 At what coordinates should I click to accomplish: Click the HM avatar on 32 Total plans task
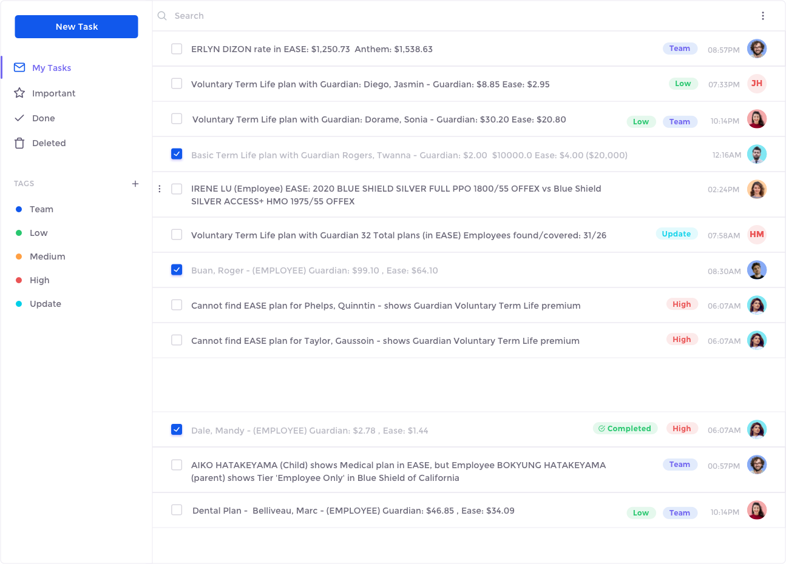(x=757, y=235)
